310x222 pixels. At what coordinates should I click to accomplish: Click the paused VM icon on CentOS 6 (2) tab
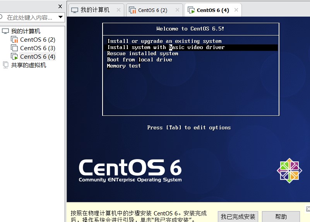(132, 10)
